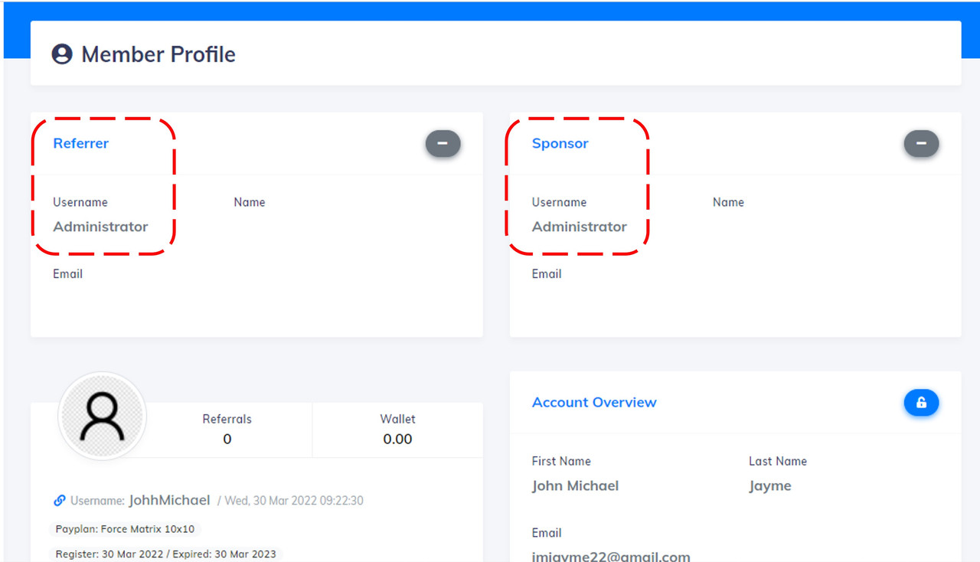Click the Account Overview unlock icon button
Image resolution: width=980 pixels, height=562 pixels.
(921, 403)
